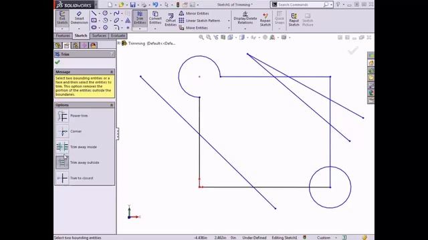Click the Print icon
Viewport: 428px width, 240px height.
point(144,5)
